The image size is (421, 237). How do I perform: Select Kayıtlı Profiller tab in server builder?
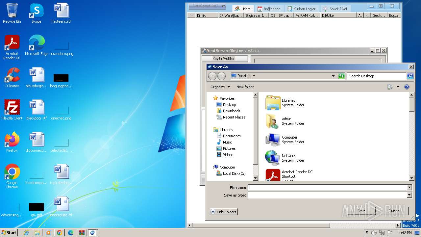(x=225, y=59)
